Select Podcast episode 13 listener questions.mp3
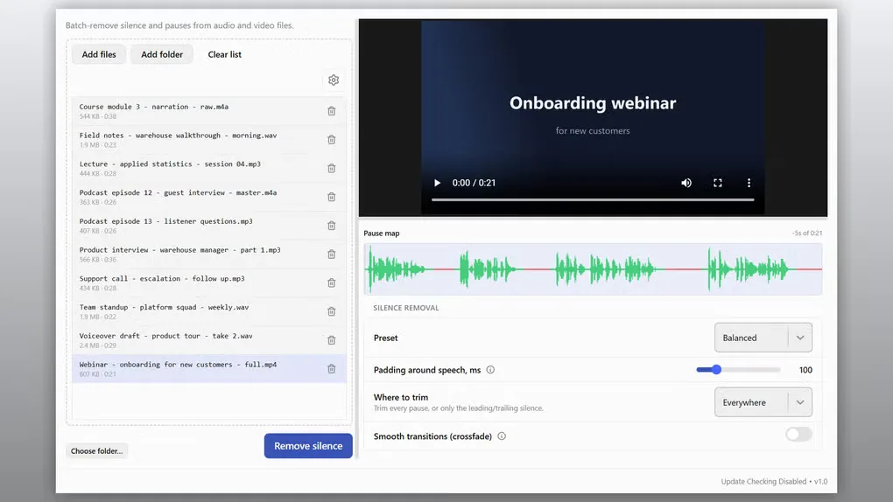This screenshot has width=893, height=502. point(209,226)
